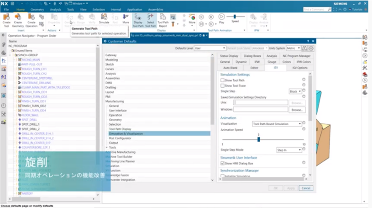Click the Customer Defaults help question mark

tap(308, 41)
